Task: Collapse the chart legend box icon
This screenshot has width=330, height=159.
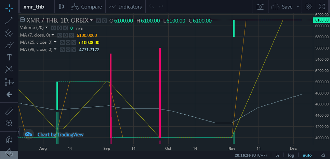Action: [x=23, y=20]
